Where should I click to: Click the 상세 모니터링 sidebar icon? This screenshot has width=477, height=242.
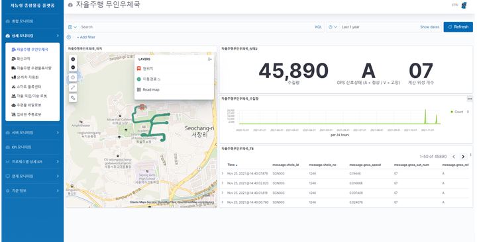(x=8, y=36)
